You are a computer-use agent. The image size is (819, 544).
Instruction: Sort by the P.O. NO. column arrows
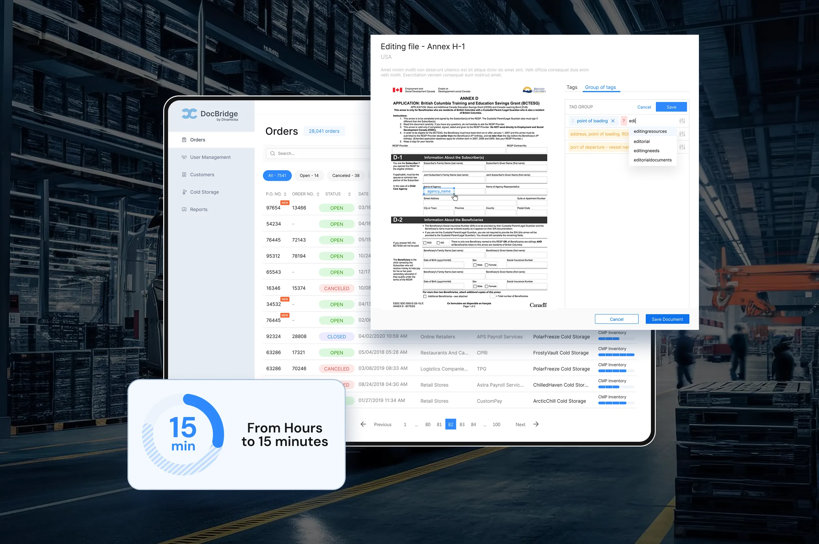pyautogui.click(x=285, y=194)
